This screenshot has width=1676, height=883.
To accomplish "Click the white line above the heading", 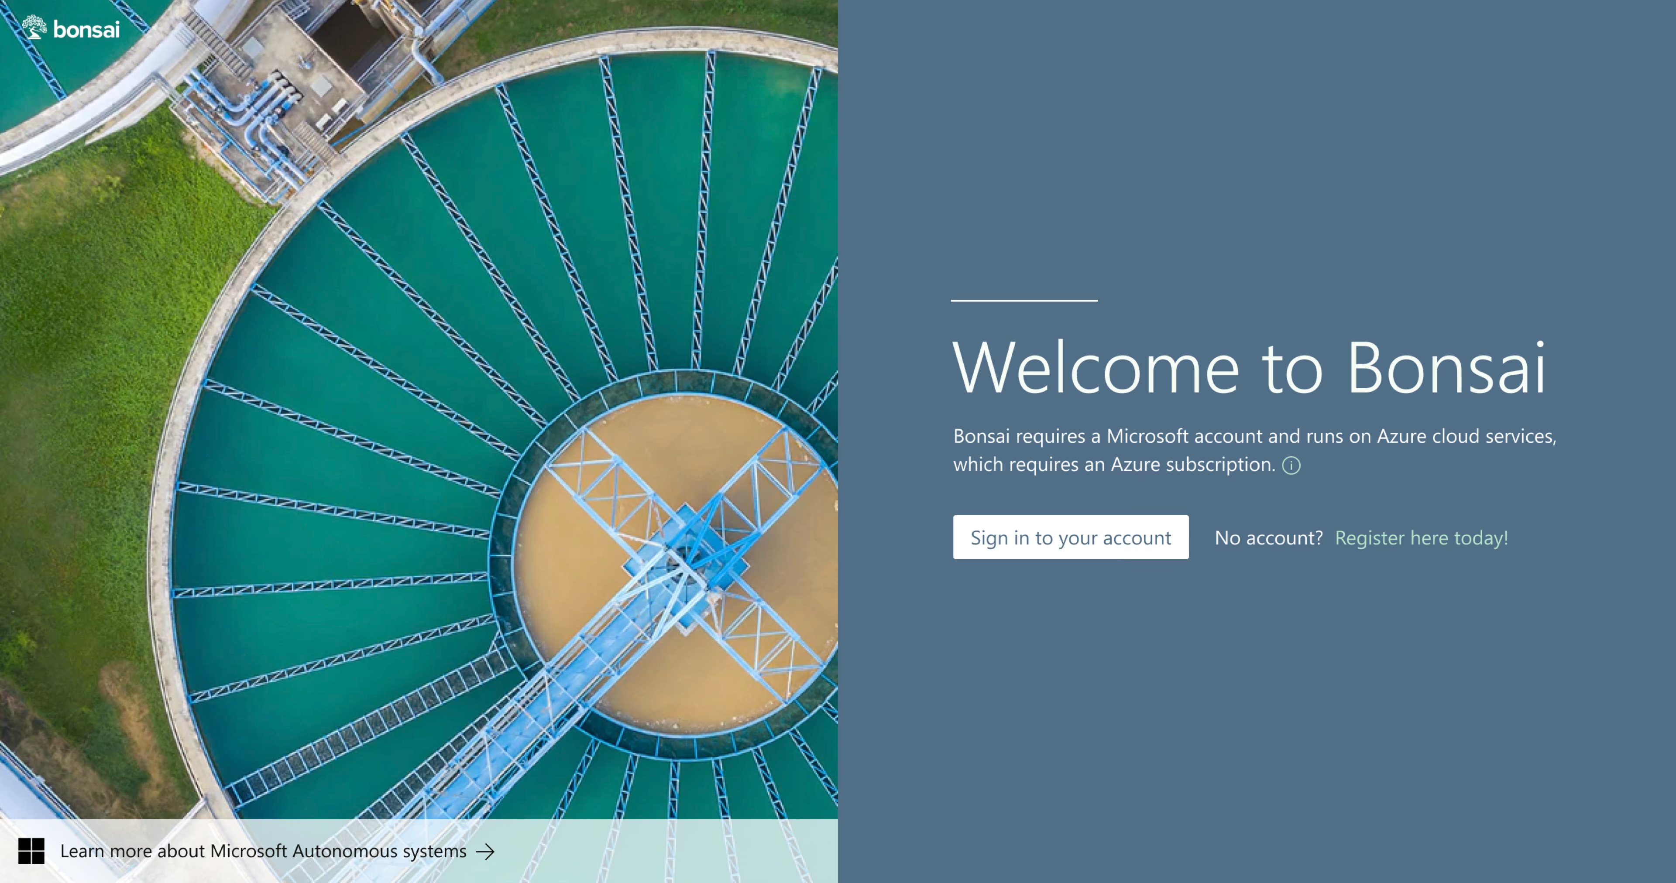I will pos(1024,301).
